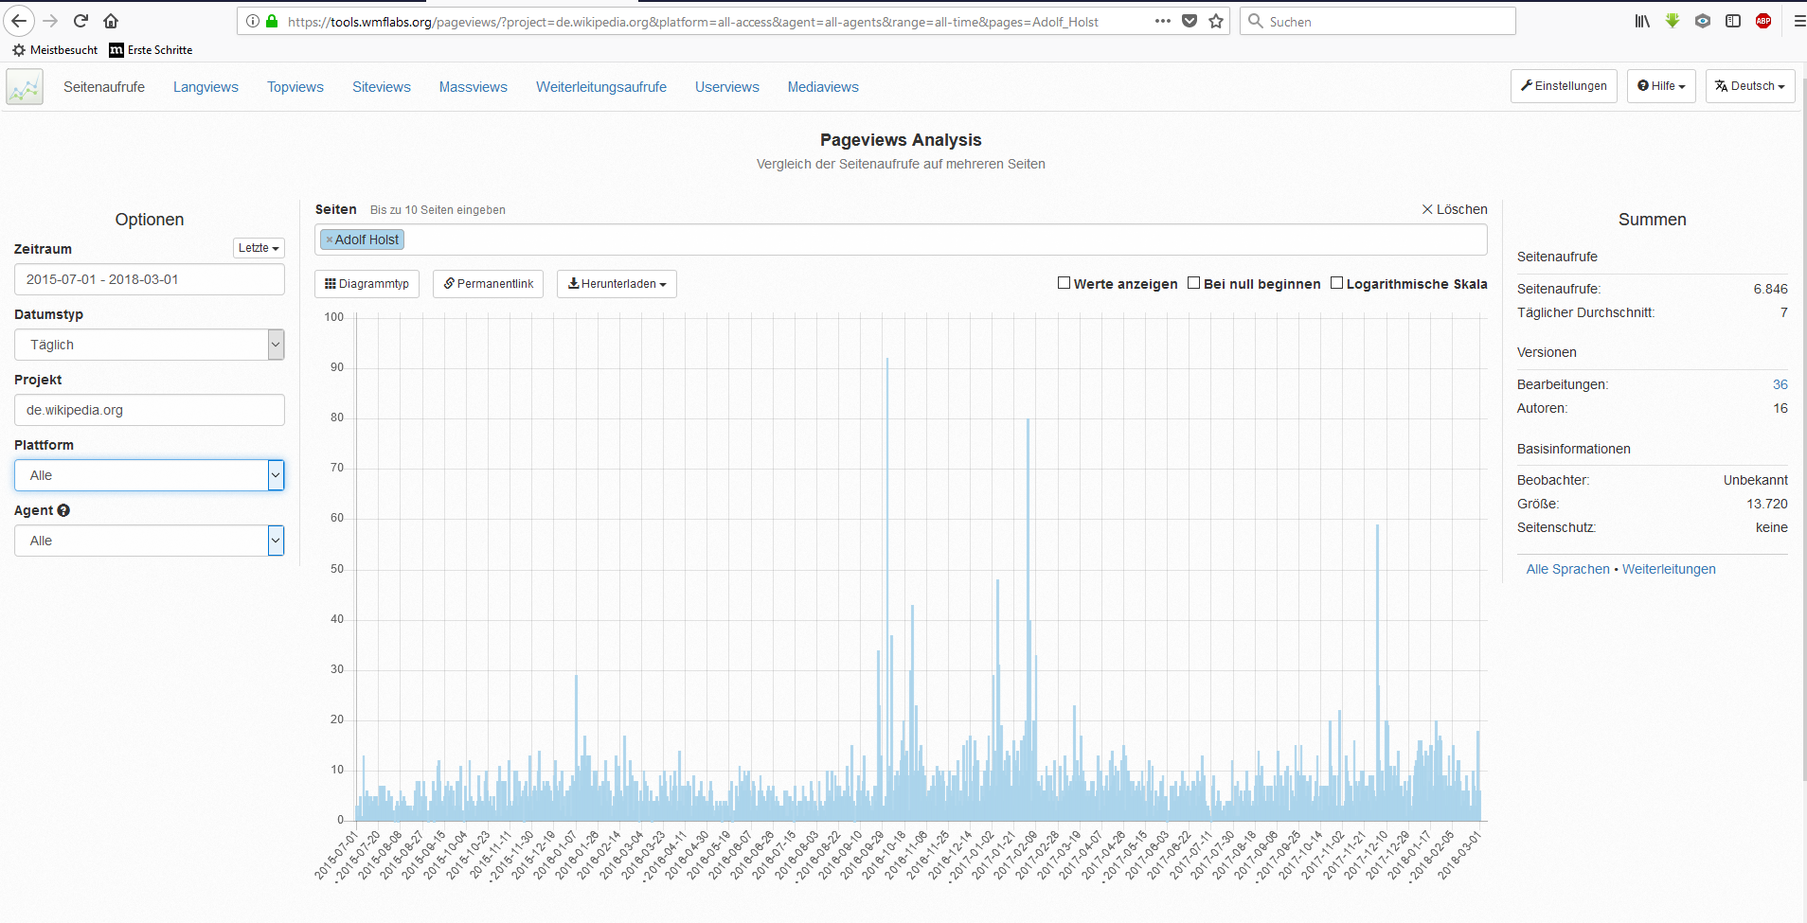Check Bei null beginnen
1807x923 pixels.
(x=1194, y=282)
